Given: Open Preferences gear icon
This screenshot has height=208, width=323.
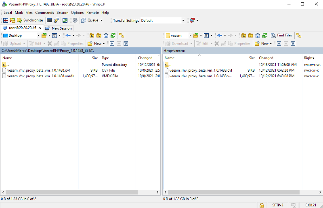Looking at the screenshot, I should 75,20.
